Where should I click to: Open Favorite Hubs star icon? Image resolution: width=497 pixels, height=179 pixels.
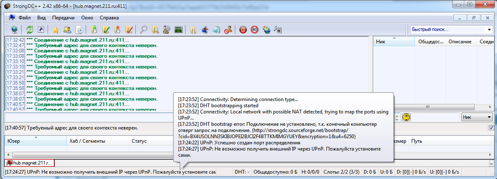pyautogui.click(x=55, y=30)
